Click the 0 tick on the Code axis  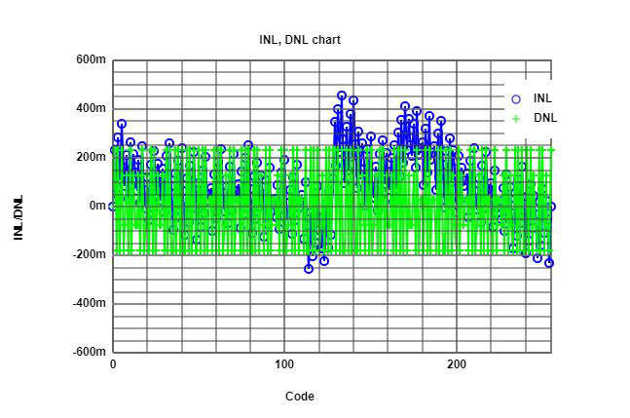point(113,364)
